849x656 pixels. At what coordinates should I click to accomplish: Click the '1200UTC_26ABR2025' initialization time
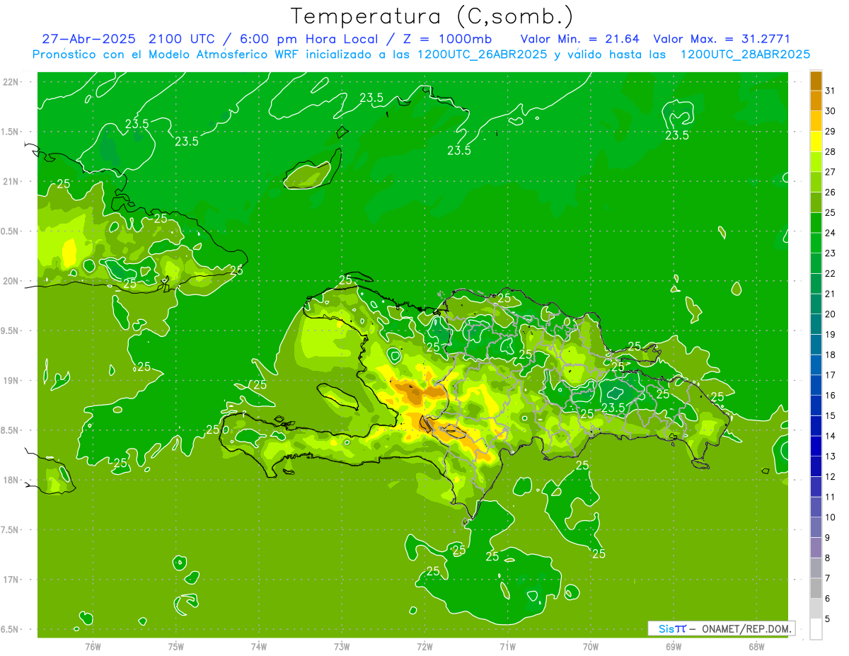(482, 54)
